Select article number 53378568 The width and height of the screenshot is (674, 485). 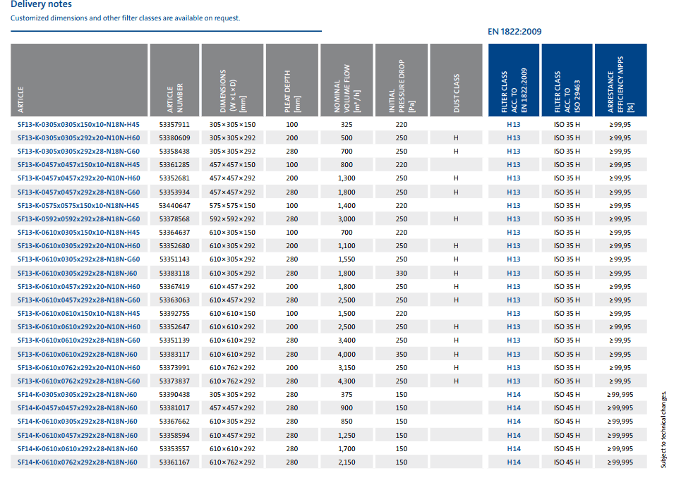pos(174,219)
